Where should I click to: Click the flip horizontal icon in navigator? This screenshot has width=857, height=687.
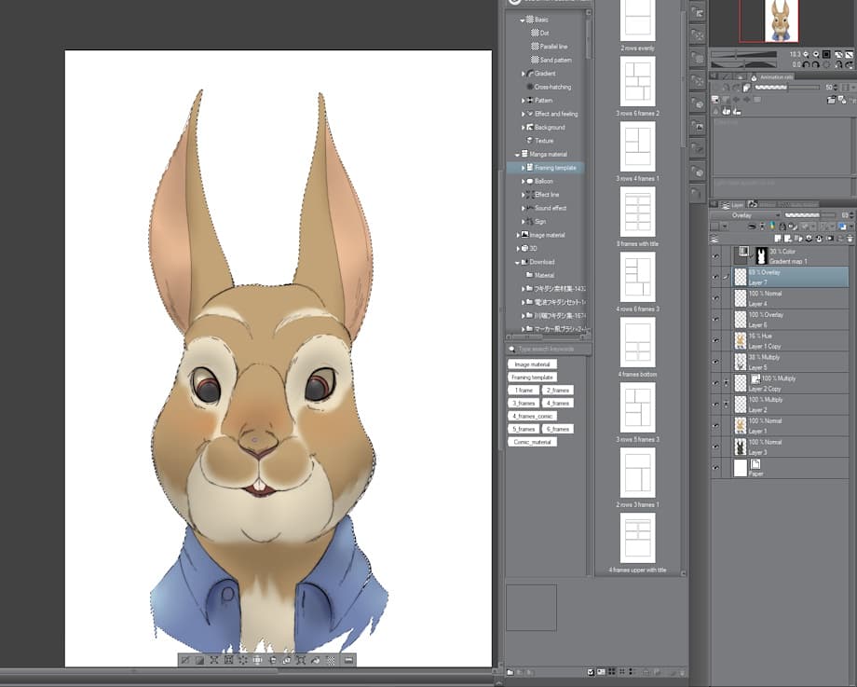tap(839, 64)
